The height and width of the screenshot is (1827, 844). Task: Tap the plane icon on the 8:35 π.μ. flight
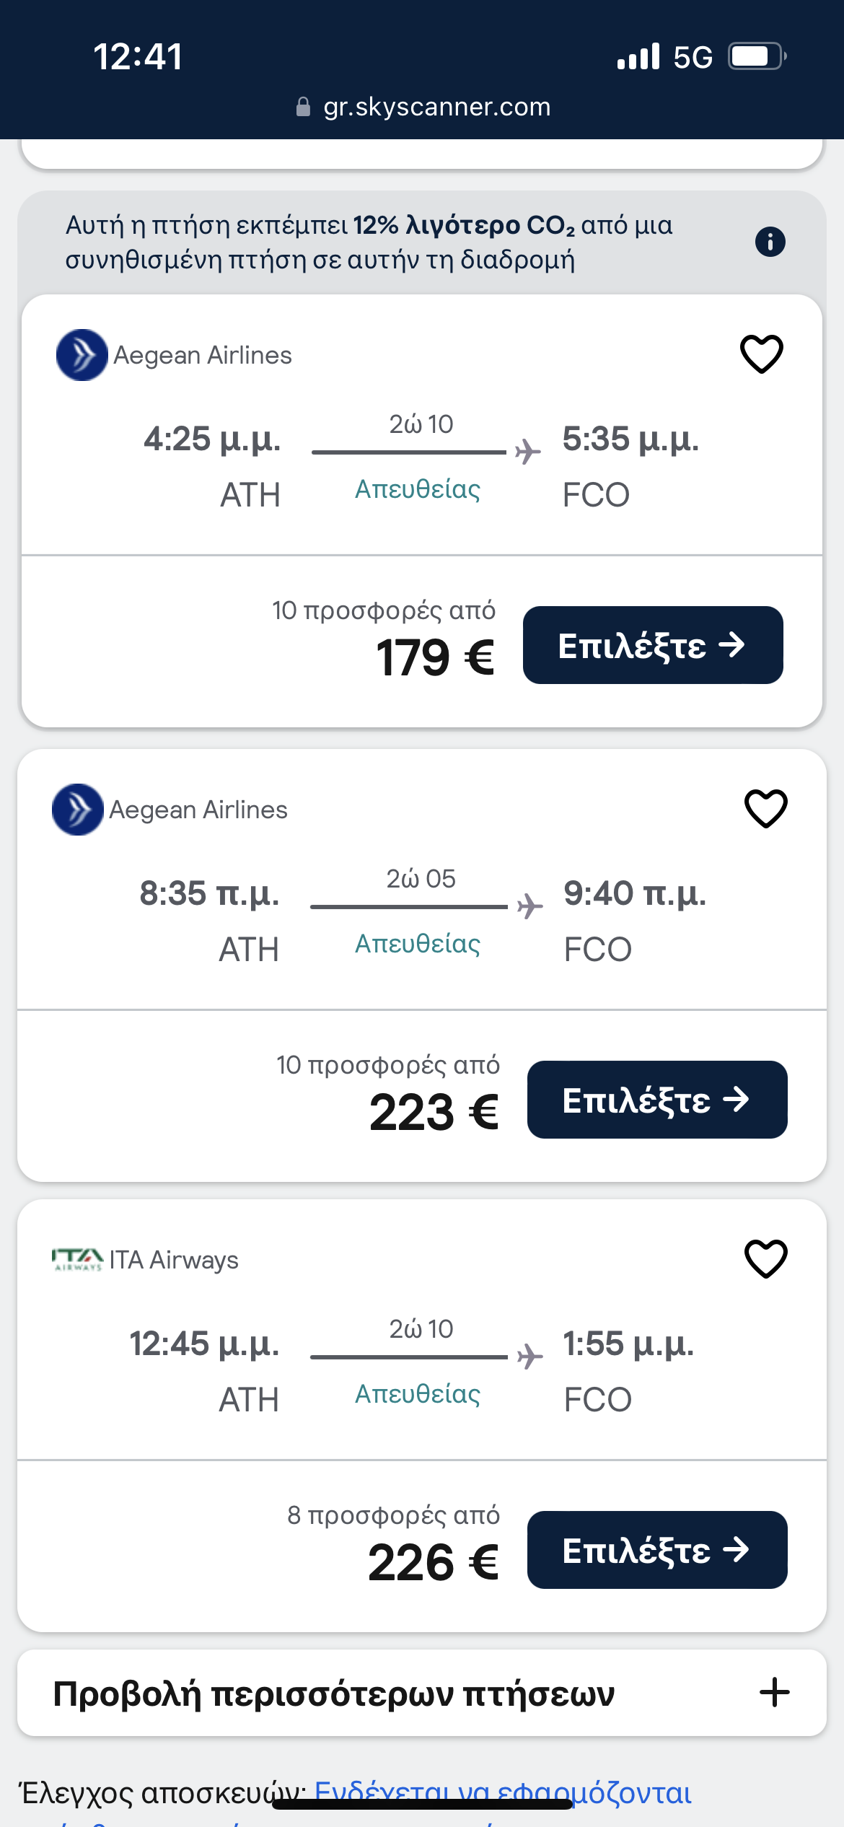click(x=530, y=906)
